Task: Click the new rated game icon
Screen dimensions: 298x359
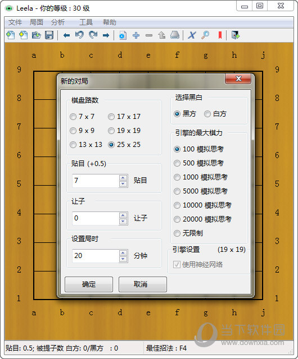Action: tap(23, 35)
